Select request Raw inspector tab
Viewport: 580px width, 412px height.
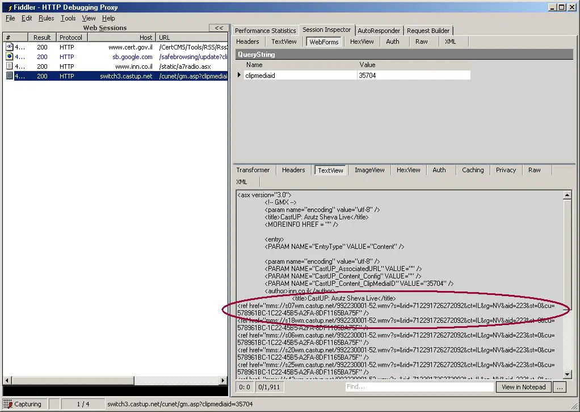pyautogui.click(x=421, y=41)
